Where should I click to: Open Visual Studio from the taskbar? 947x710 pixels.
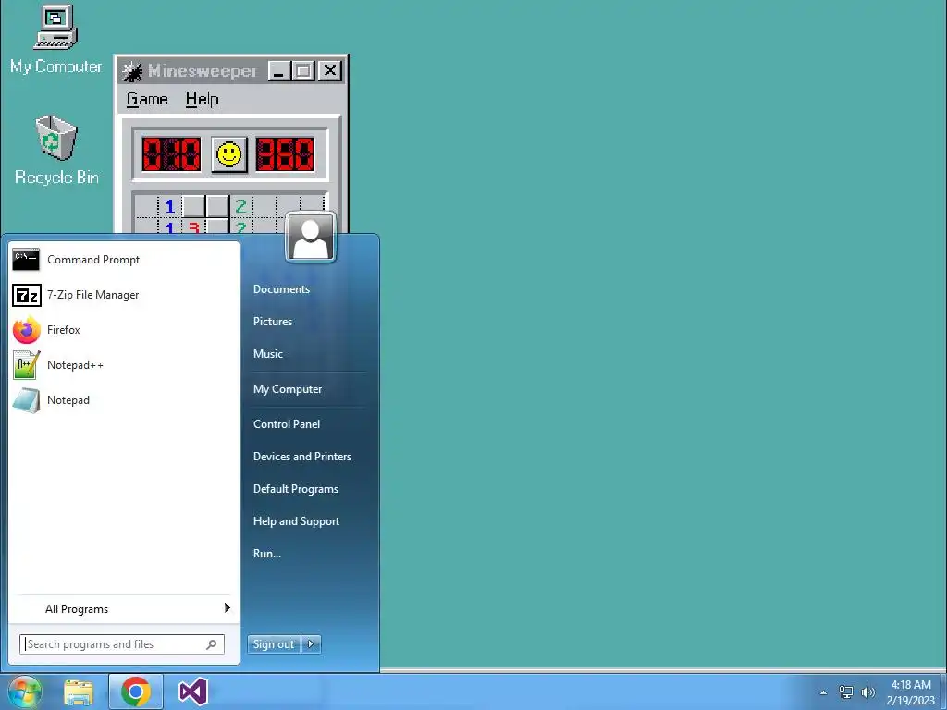[193, 692]
